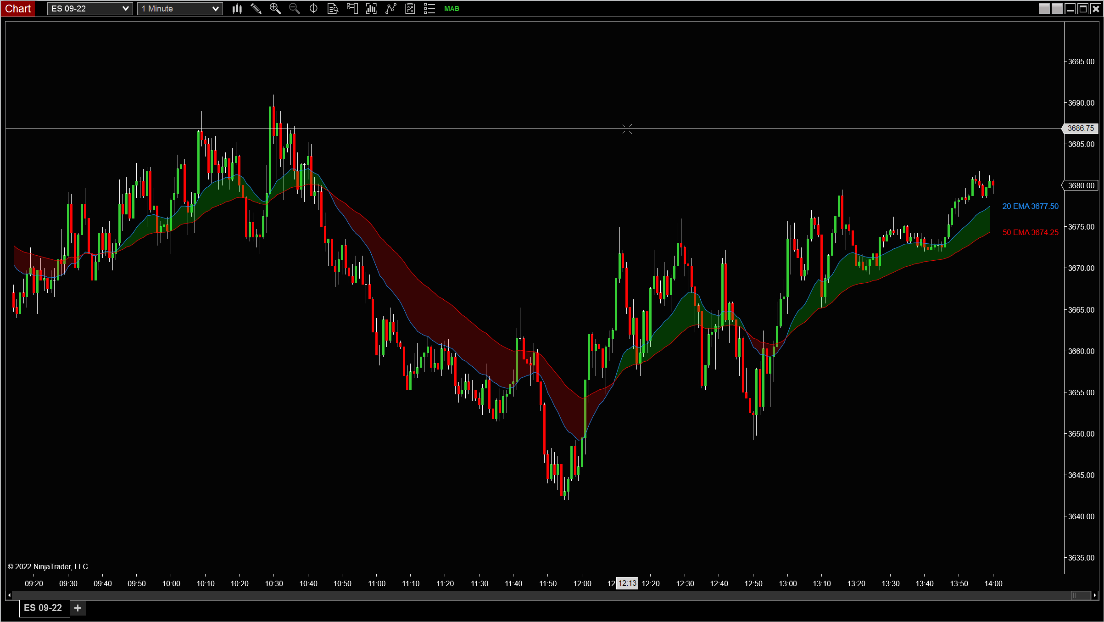Click the red Chart menu label
The image size is (1104, 622).
[x=17, y=8]
